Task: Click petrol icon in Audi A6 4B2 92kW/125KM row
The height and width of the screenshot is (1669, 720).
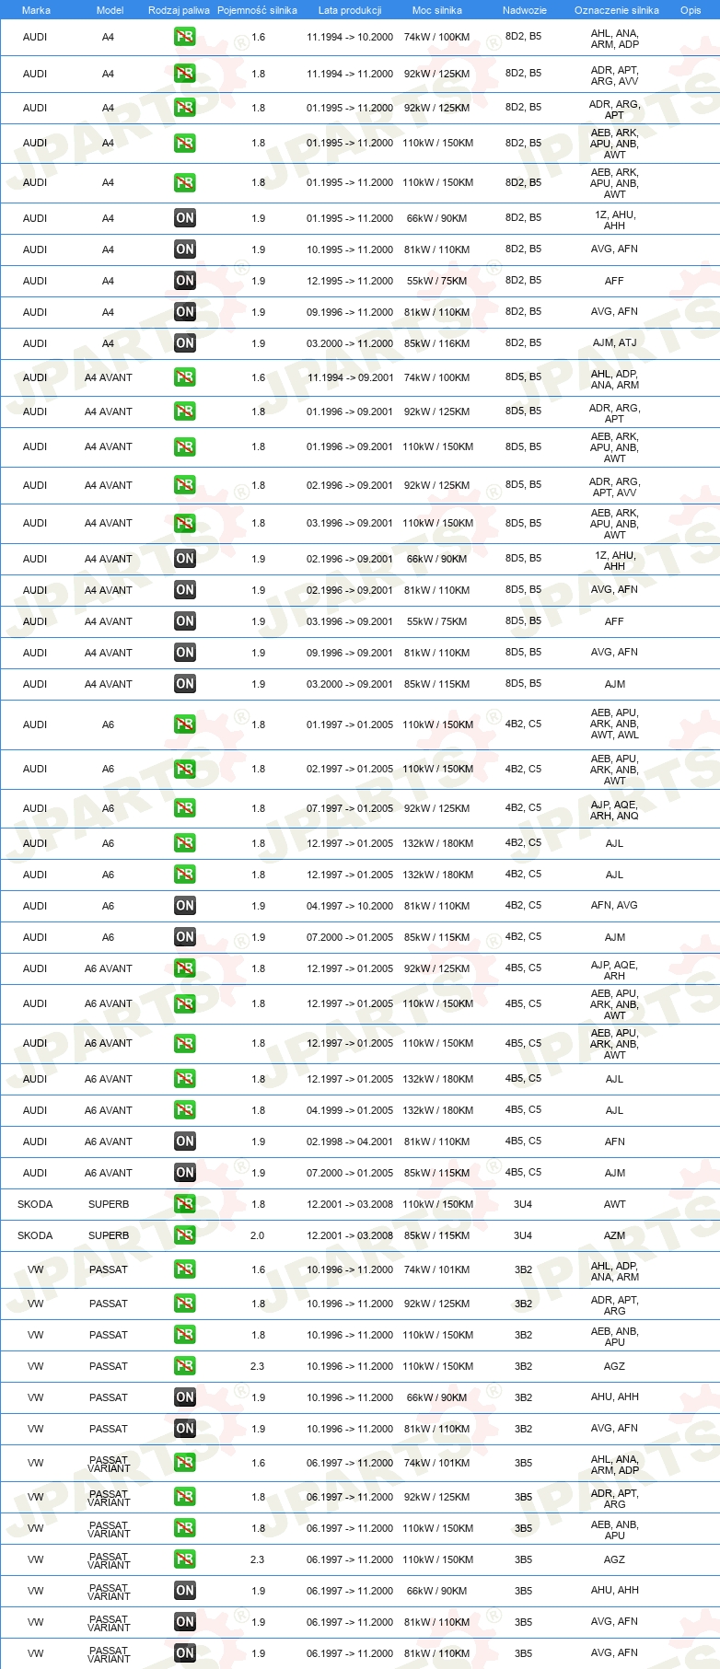Action: coord(185,808)
